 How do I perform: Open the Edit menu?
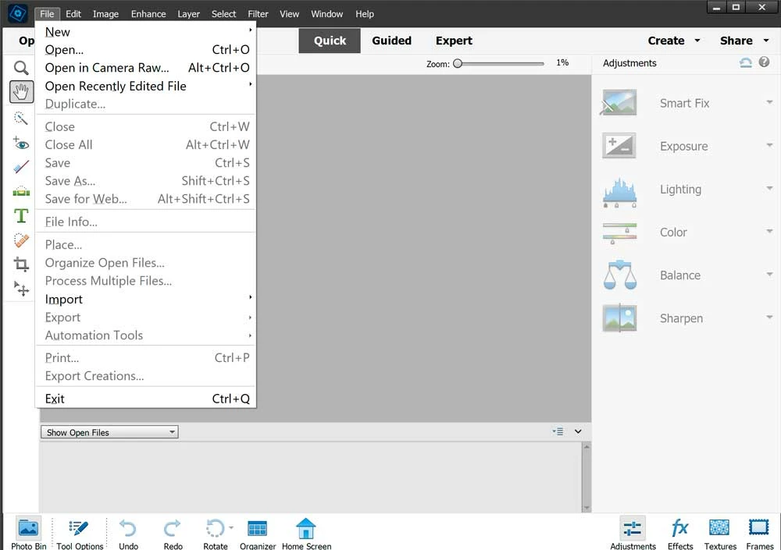(x=73, y=14)
